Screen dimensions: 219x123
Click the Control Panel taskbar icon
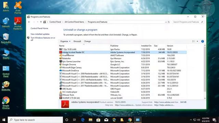(138, 120)
